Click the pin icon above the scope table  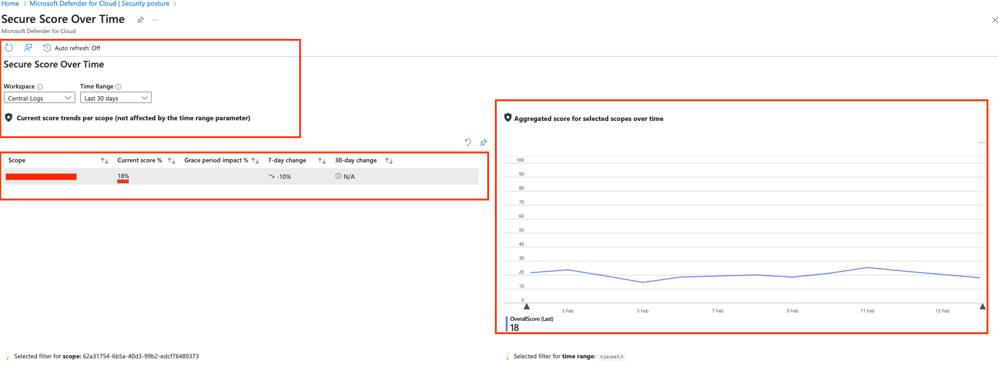(x=483, y=143)
